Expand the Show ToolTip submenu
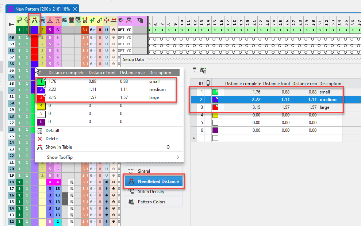The height and width of the screenshot is (226, 361). (178, 157)
